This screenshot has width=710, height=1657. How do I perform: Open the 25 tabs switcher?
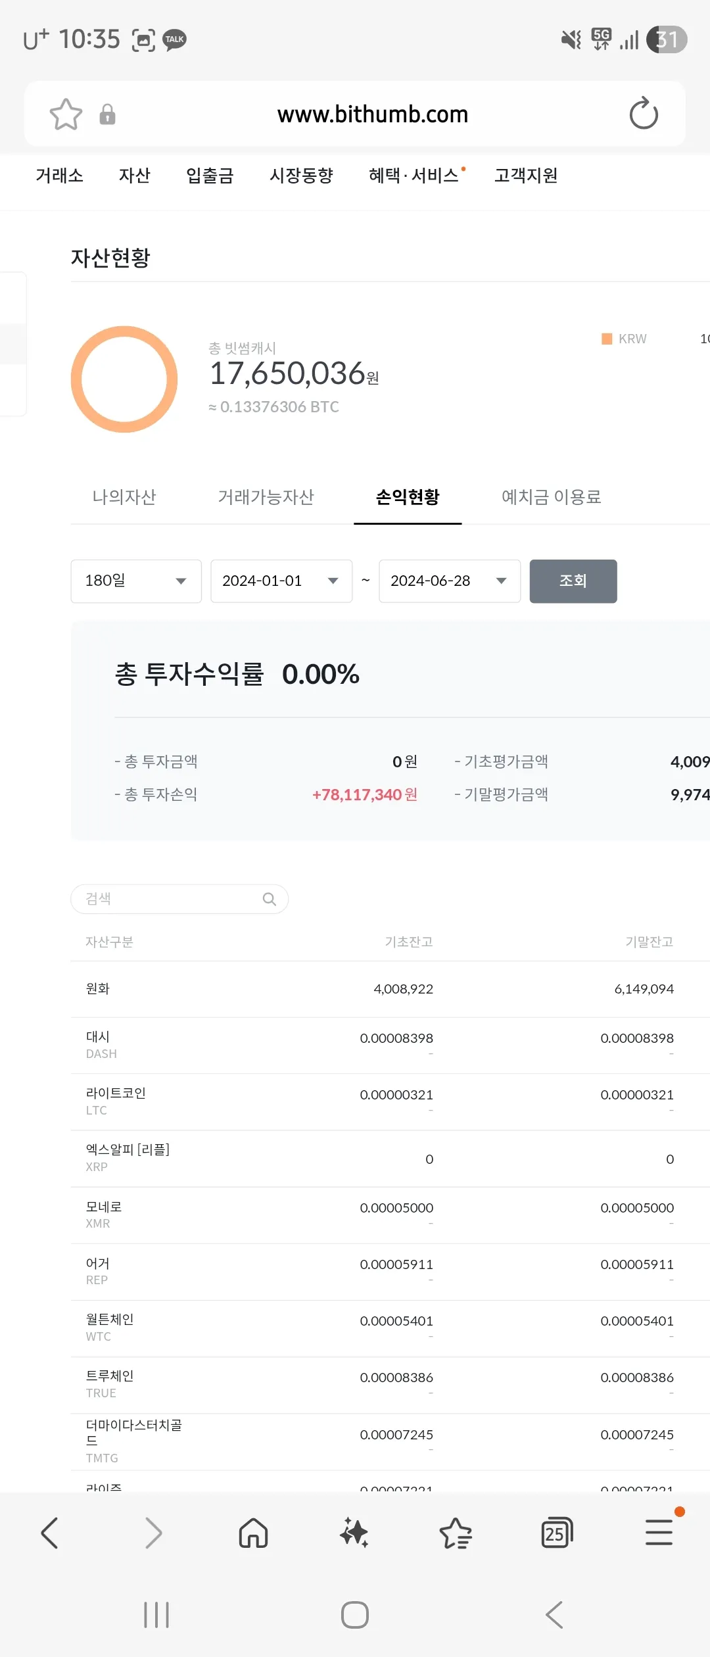(x=557, y=1533)
